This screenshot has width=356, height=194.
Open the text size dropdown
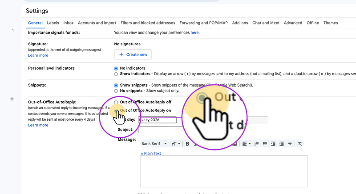pos(176,144)
